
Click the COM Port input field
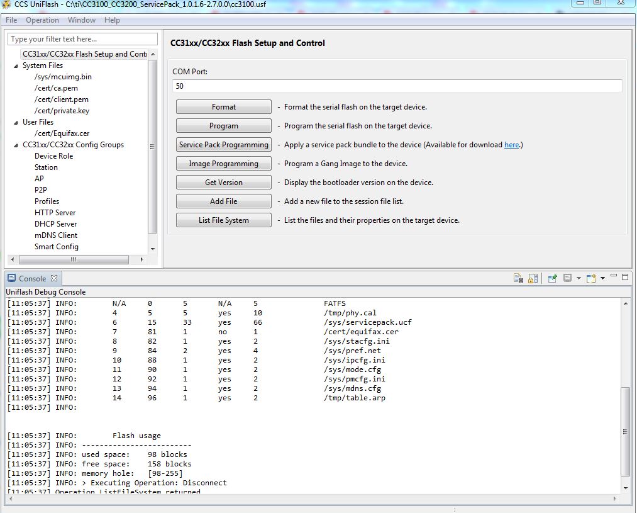(397, 86)
